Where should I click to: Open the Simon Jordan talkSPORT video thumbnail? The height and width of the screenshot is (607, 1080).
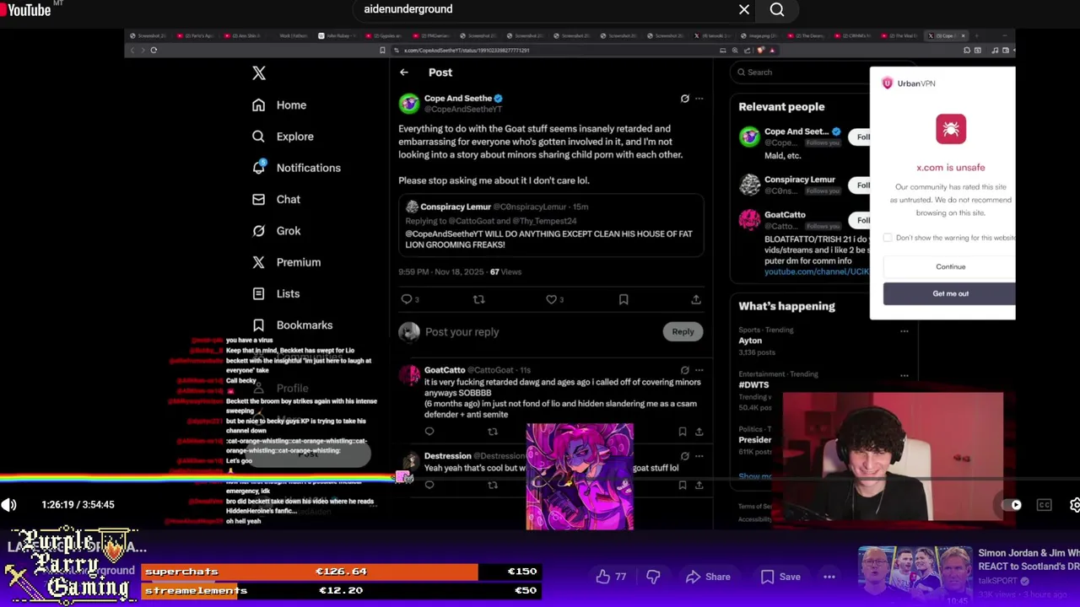point(915,577)
